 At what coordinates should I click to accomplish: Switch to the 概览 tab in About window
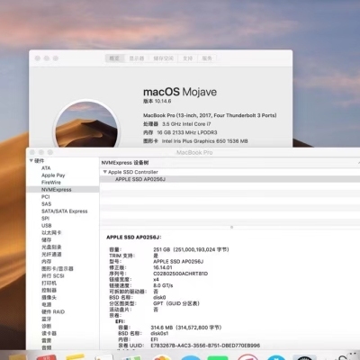click(x=114, y=58)
